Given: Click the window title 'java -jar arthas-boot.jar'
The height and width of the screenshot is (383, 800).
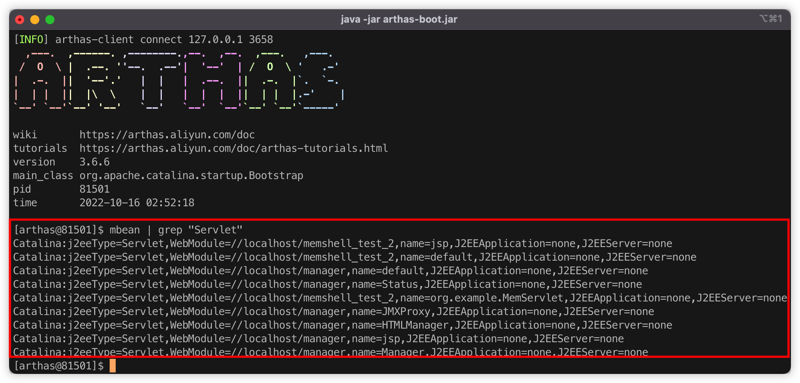Looking at the screenshot, I should (399, 19).
